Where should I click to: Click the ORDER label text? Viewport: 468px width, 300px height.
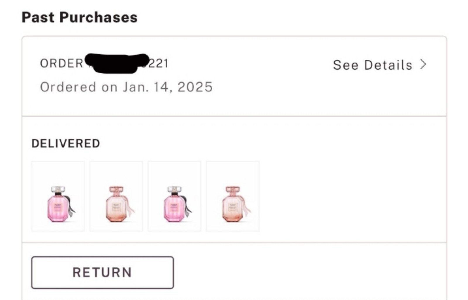point(62,63)
